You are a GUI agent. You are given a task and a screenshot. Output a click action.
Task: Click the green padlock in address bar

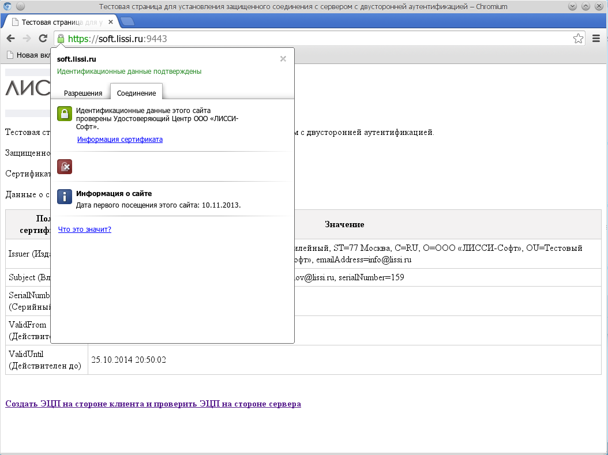point(61,39)
